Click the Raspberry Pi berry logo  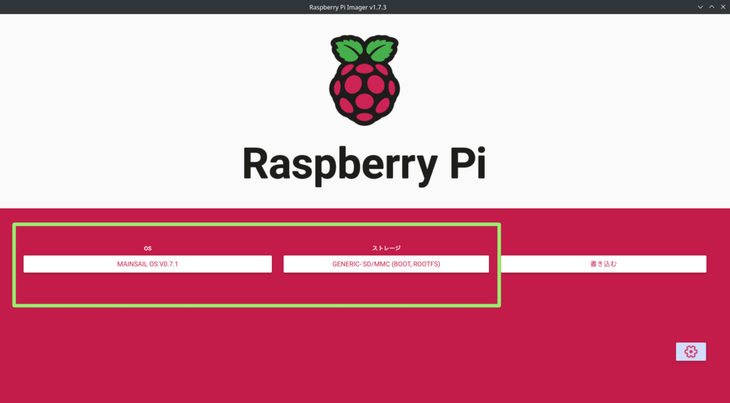point(364,80)
